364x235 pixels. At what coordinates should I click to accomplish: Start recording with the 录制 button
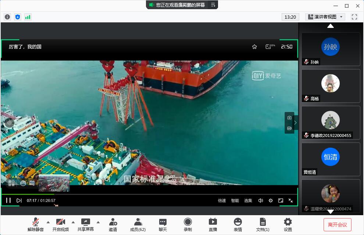point(188,225)
